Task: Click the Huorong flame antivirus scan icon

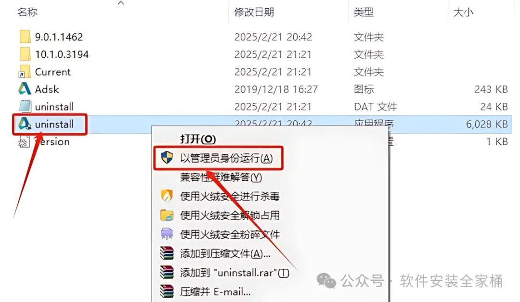Action: (x=167, y=196)
